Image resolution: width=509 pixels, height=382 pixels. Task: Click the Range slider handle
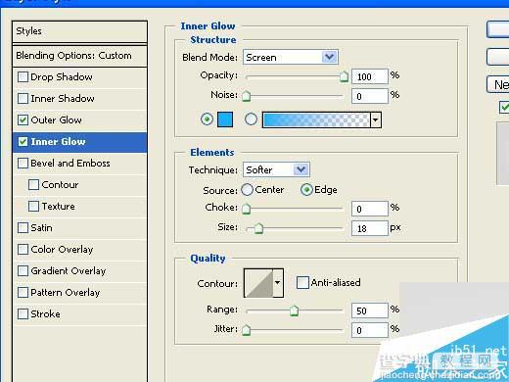point(294,310)
